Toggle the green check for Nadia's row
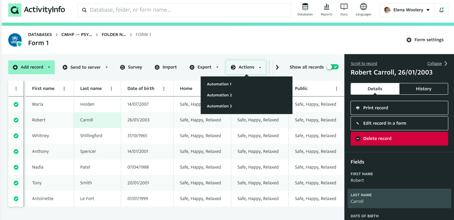 [x=16, y=167]
